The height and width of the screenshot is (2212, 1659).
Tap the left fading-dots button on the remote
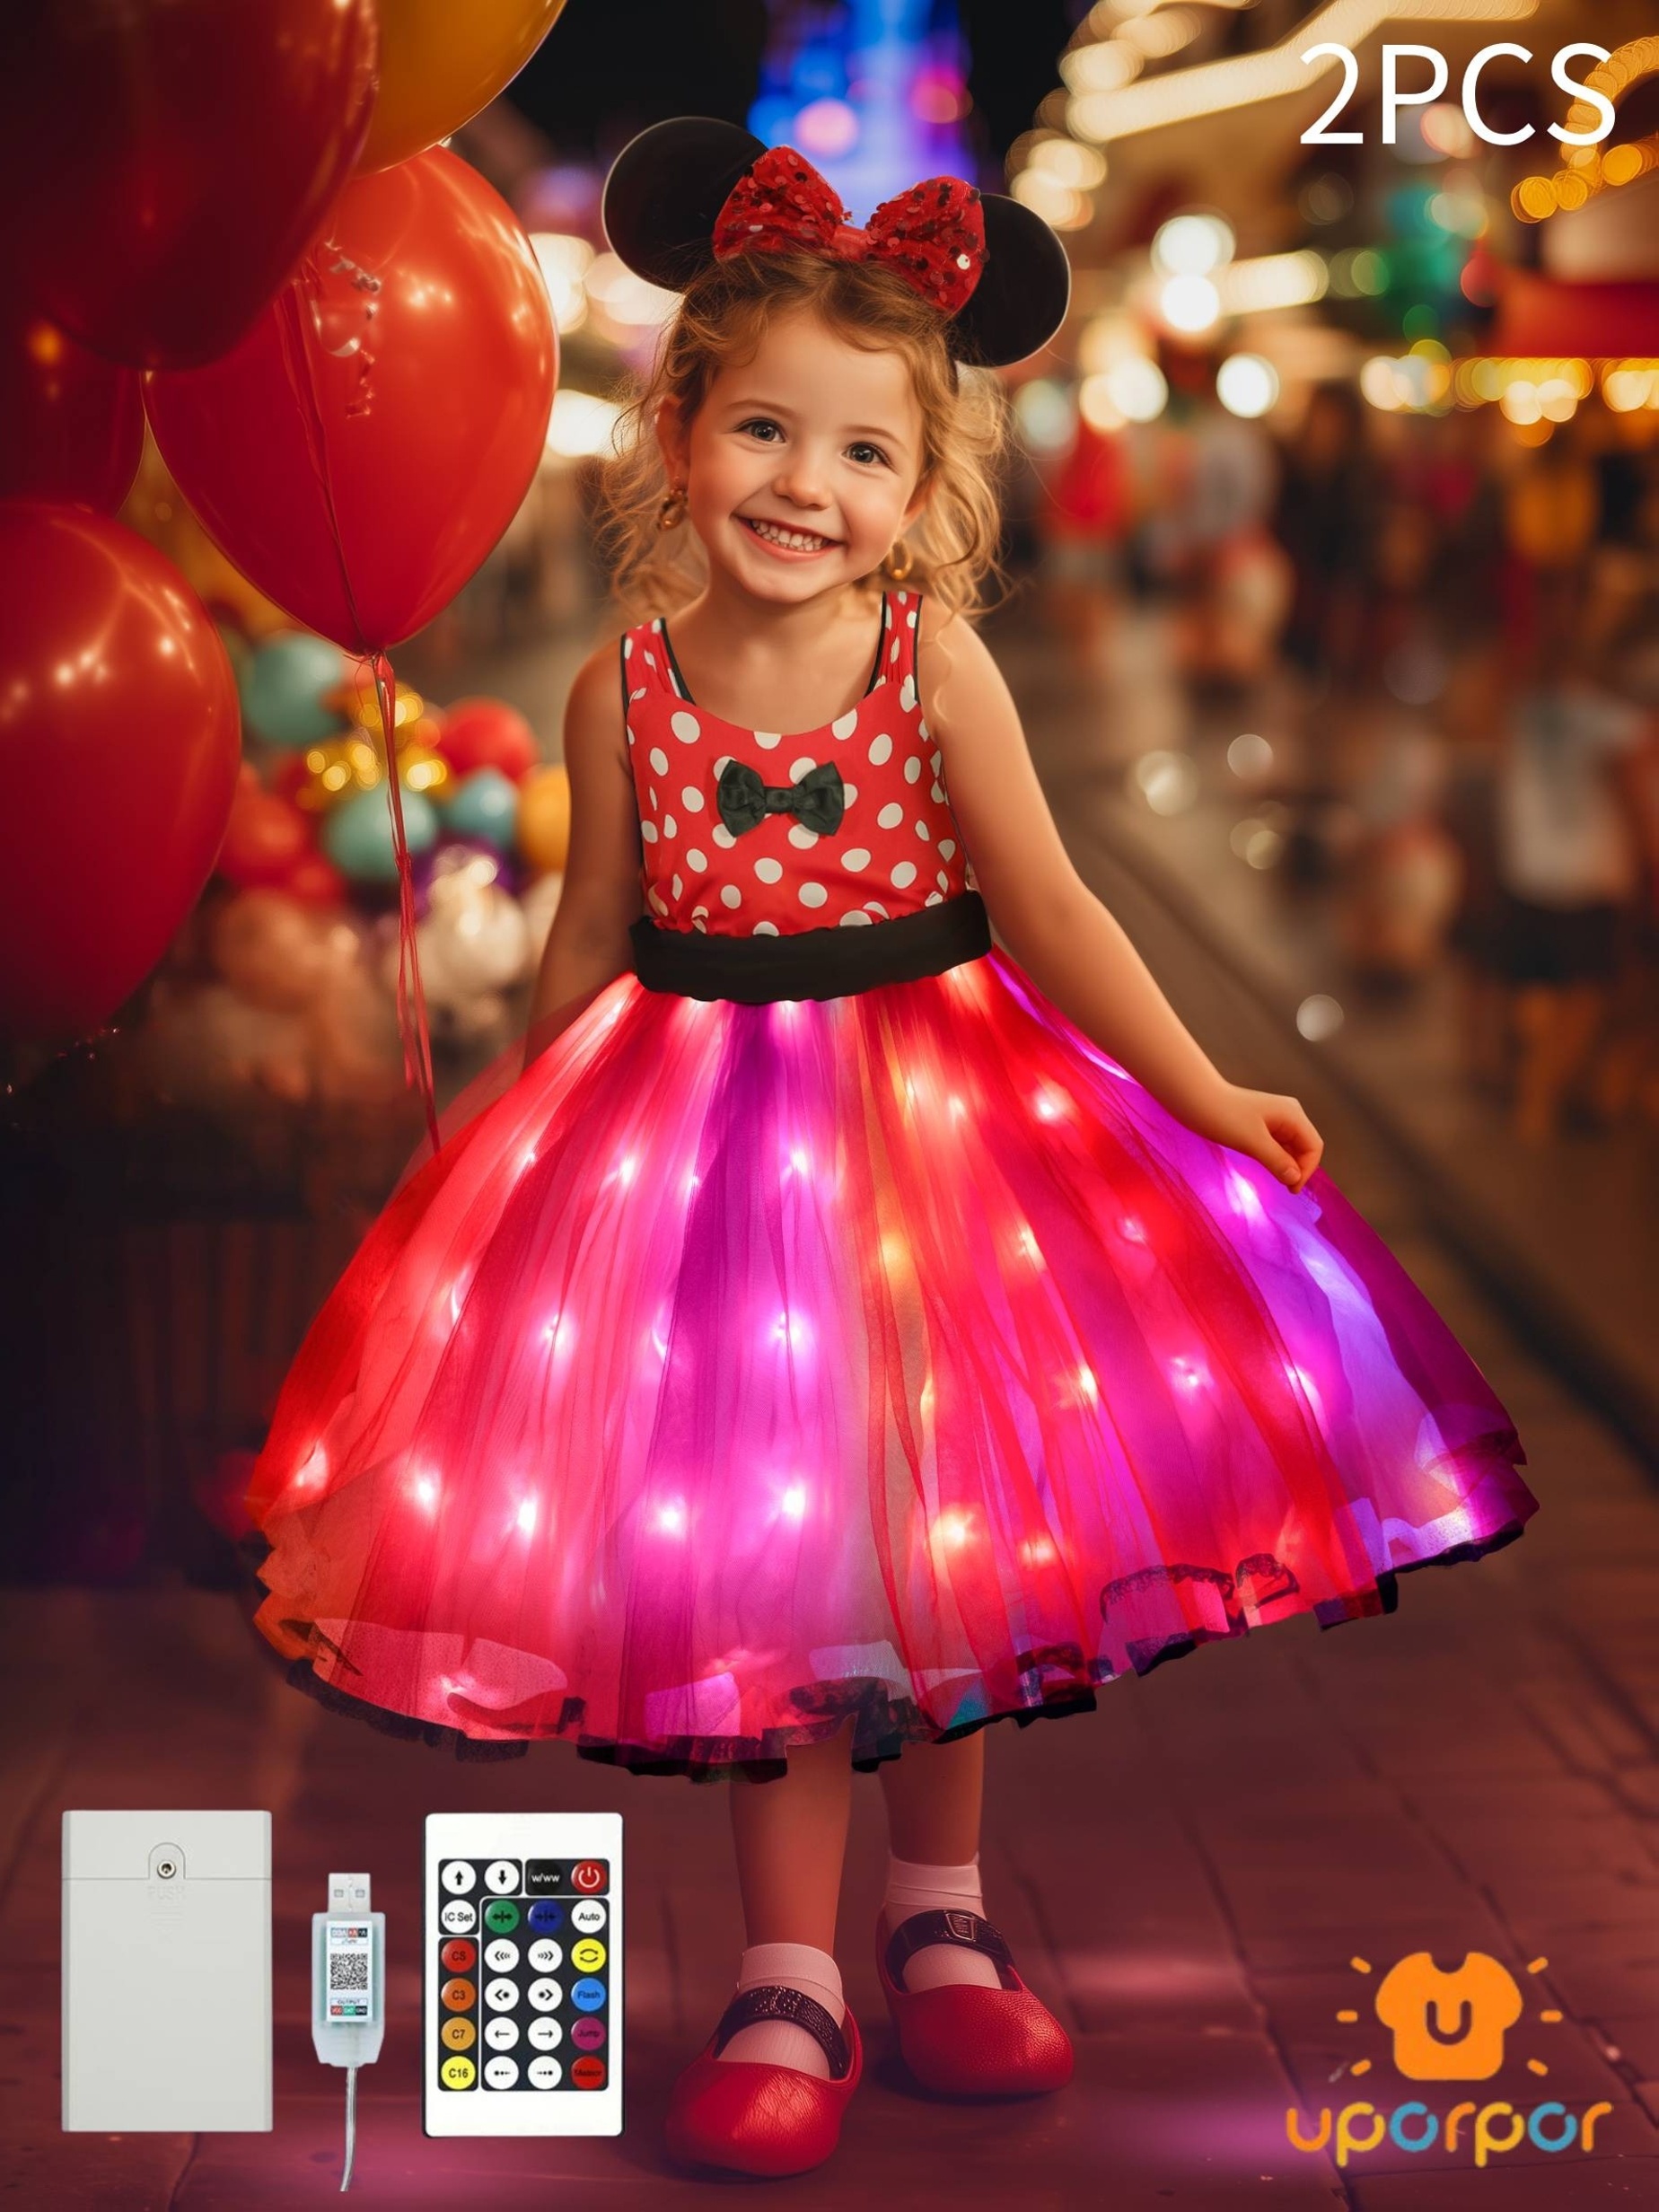point(503,2073)
